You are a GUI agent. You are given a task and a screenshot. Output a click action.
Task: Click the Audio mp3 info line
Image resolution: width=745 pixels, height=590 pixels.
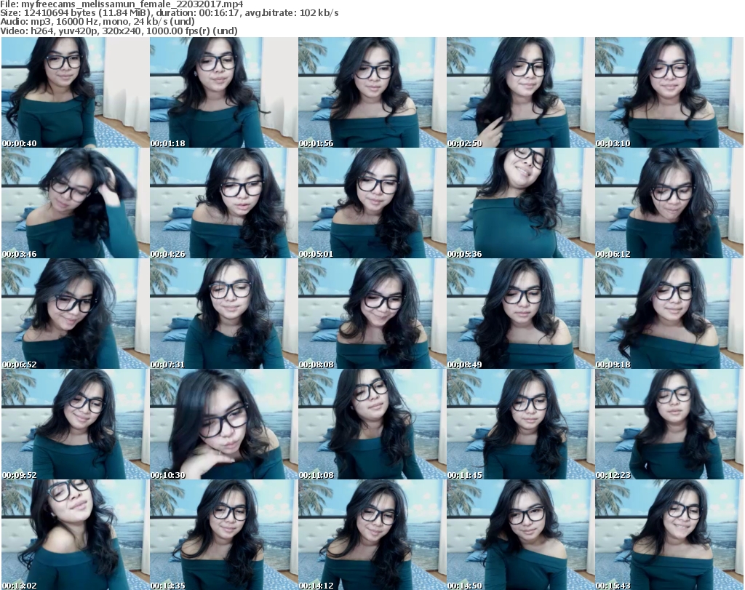(x=97, y=22)
